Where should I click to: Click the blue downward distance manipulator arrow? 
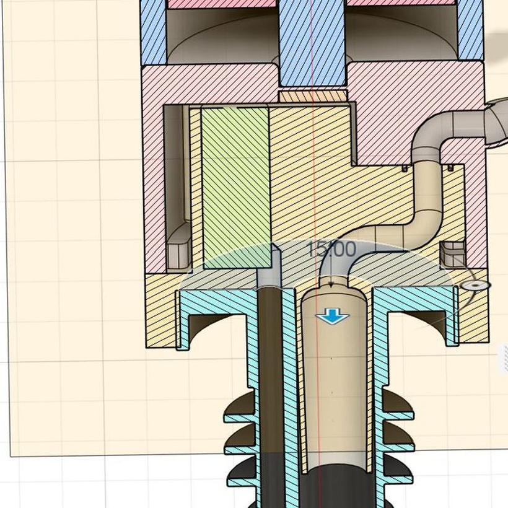(x=332, y=316)
